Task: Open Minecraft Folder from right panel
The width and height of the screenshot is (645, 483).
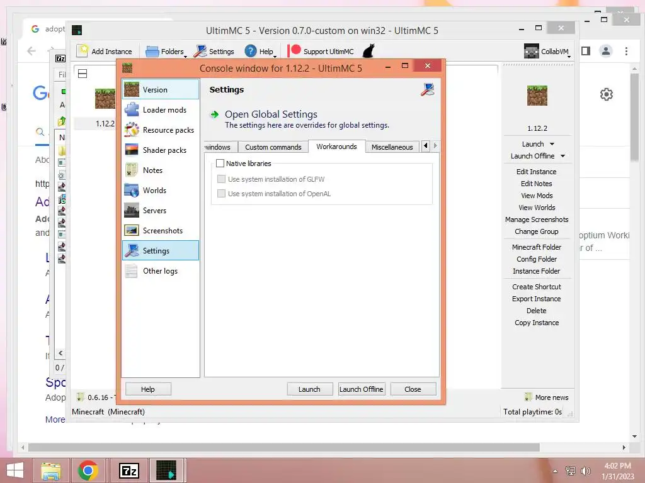Action: pyautogui.click(x=537, y=247)
